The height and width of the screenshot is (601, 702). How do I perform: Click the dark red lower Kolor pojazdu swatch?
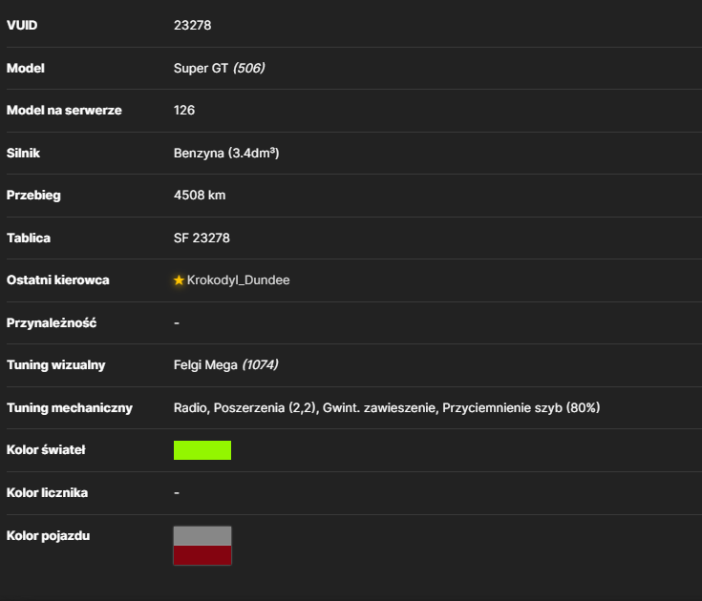202,555
